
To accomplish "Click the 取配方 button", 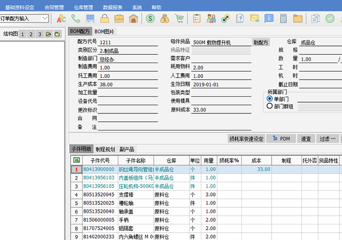I will tap(261, 43).
